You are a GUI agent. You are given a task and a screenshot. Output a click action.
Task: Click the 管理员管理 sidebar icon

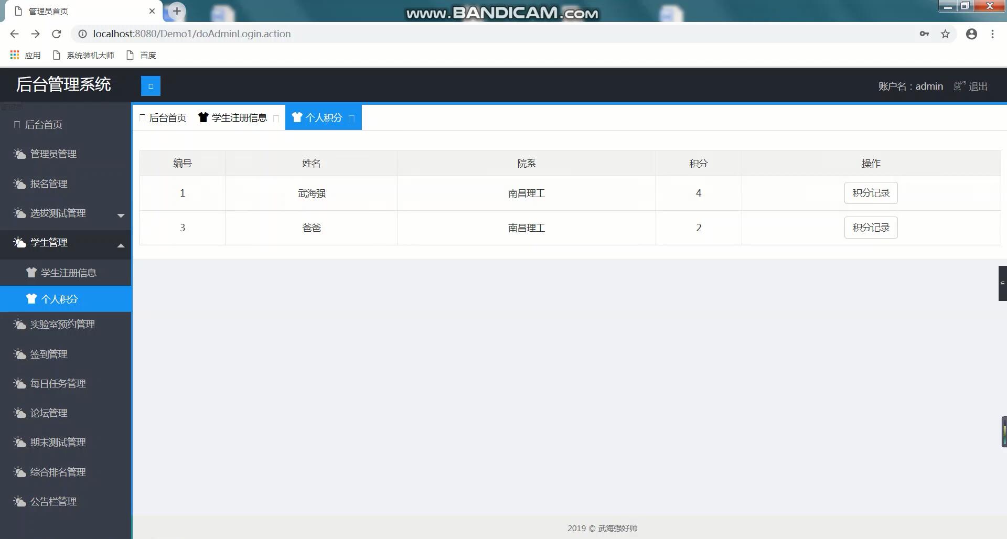point(19,154)
